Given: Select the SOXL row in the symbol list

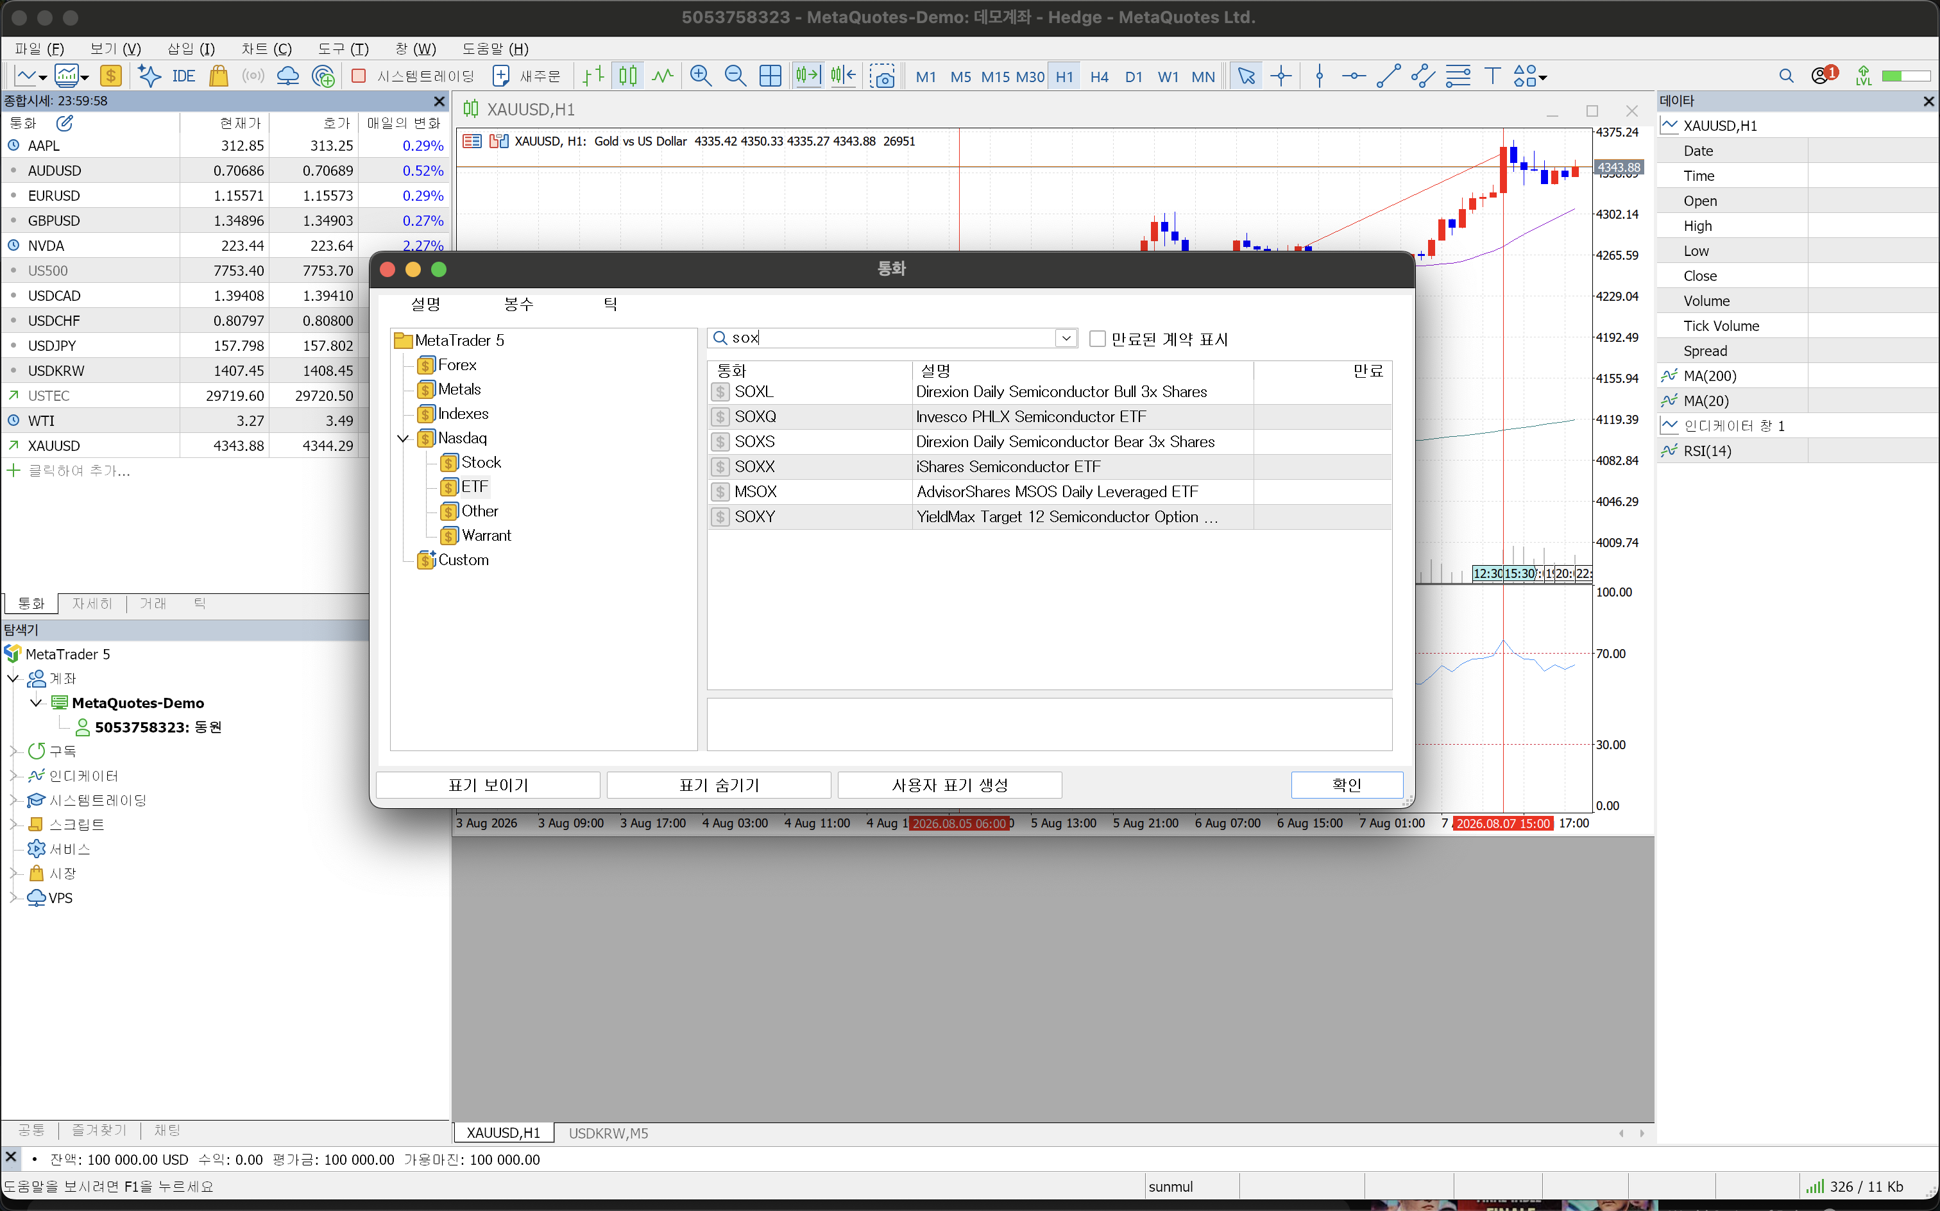Looking at the screenshot, I should coord(1050,392).
